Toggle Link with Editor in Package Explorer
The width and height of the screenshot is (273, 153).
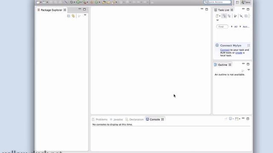click(x=73, y=16)
